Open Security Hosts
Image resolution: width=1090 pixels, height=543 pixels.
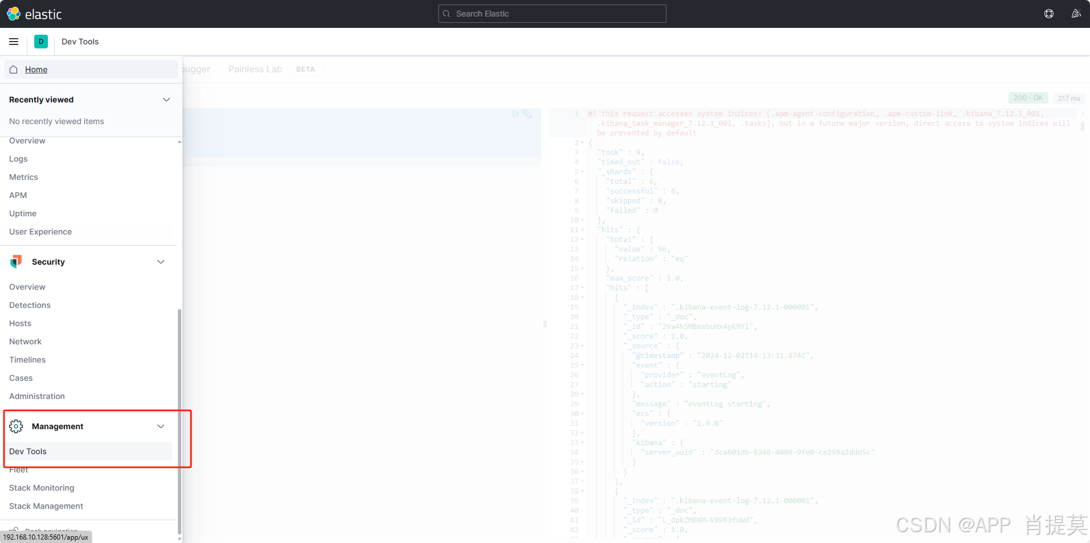click(x=20, y=323)
